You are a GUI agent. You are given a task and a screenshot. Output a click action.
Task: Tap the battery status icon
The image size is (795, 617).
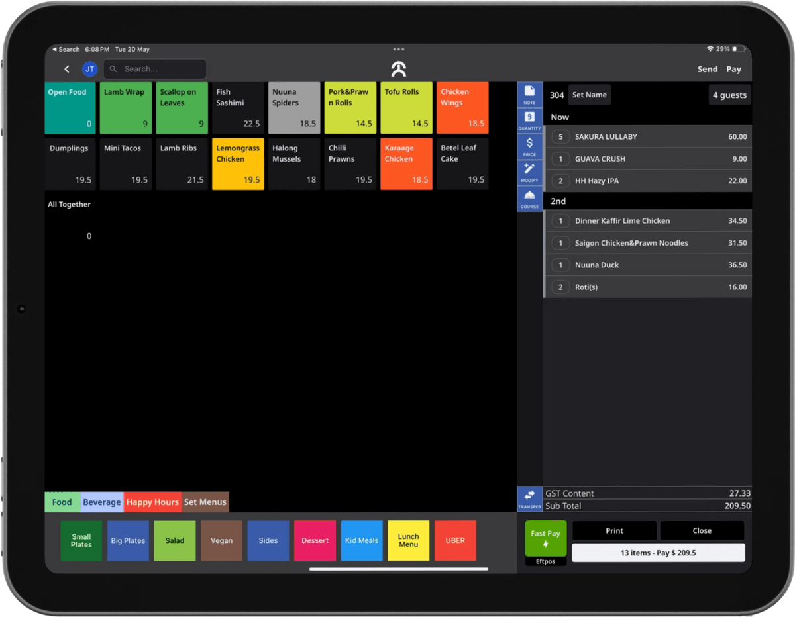point(739,49)
